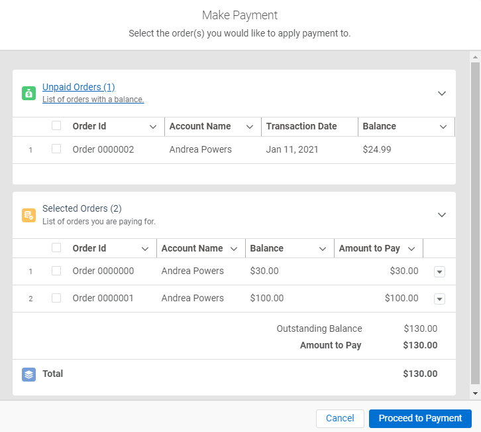Screen dimensions: 481x432
Task: Toggle select-all checkbox in Selected Orders header
Action: click(56, 248)
